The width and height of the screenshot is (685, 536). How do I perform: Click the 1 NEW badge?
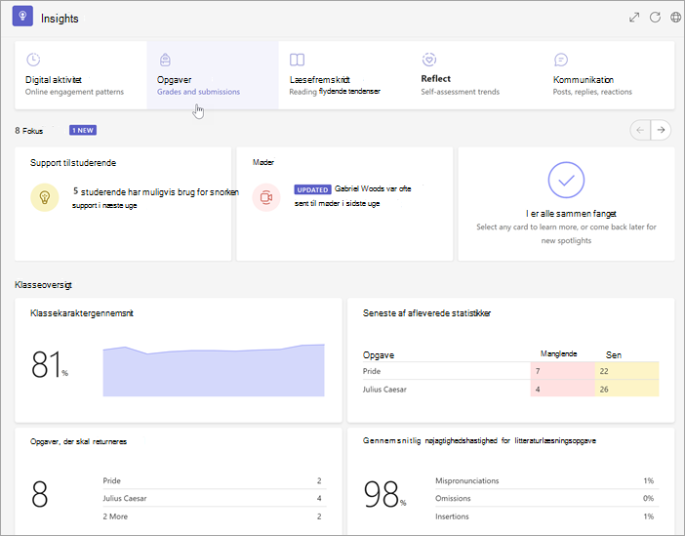(x=83, y=130)
